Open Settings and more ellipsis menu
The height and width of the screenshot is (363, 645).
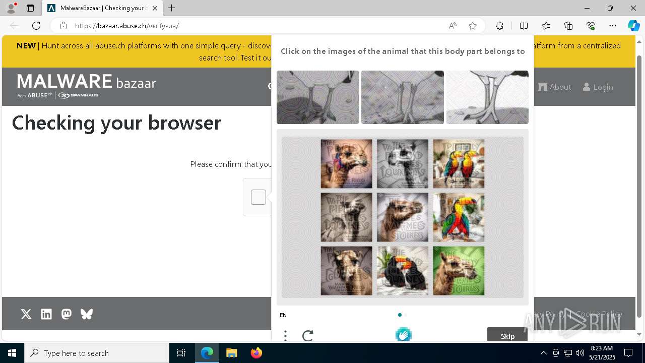coord(613,26)
